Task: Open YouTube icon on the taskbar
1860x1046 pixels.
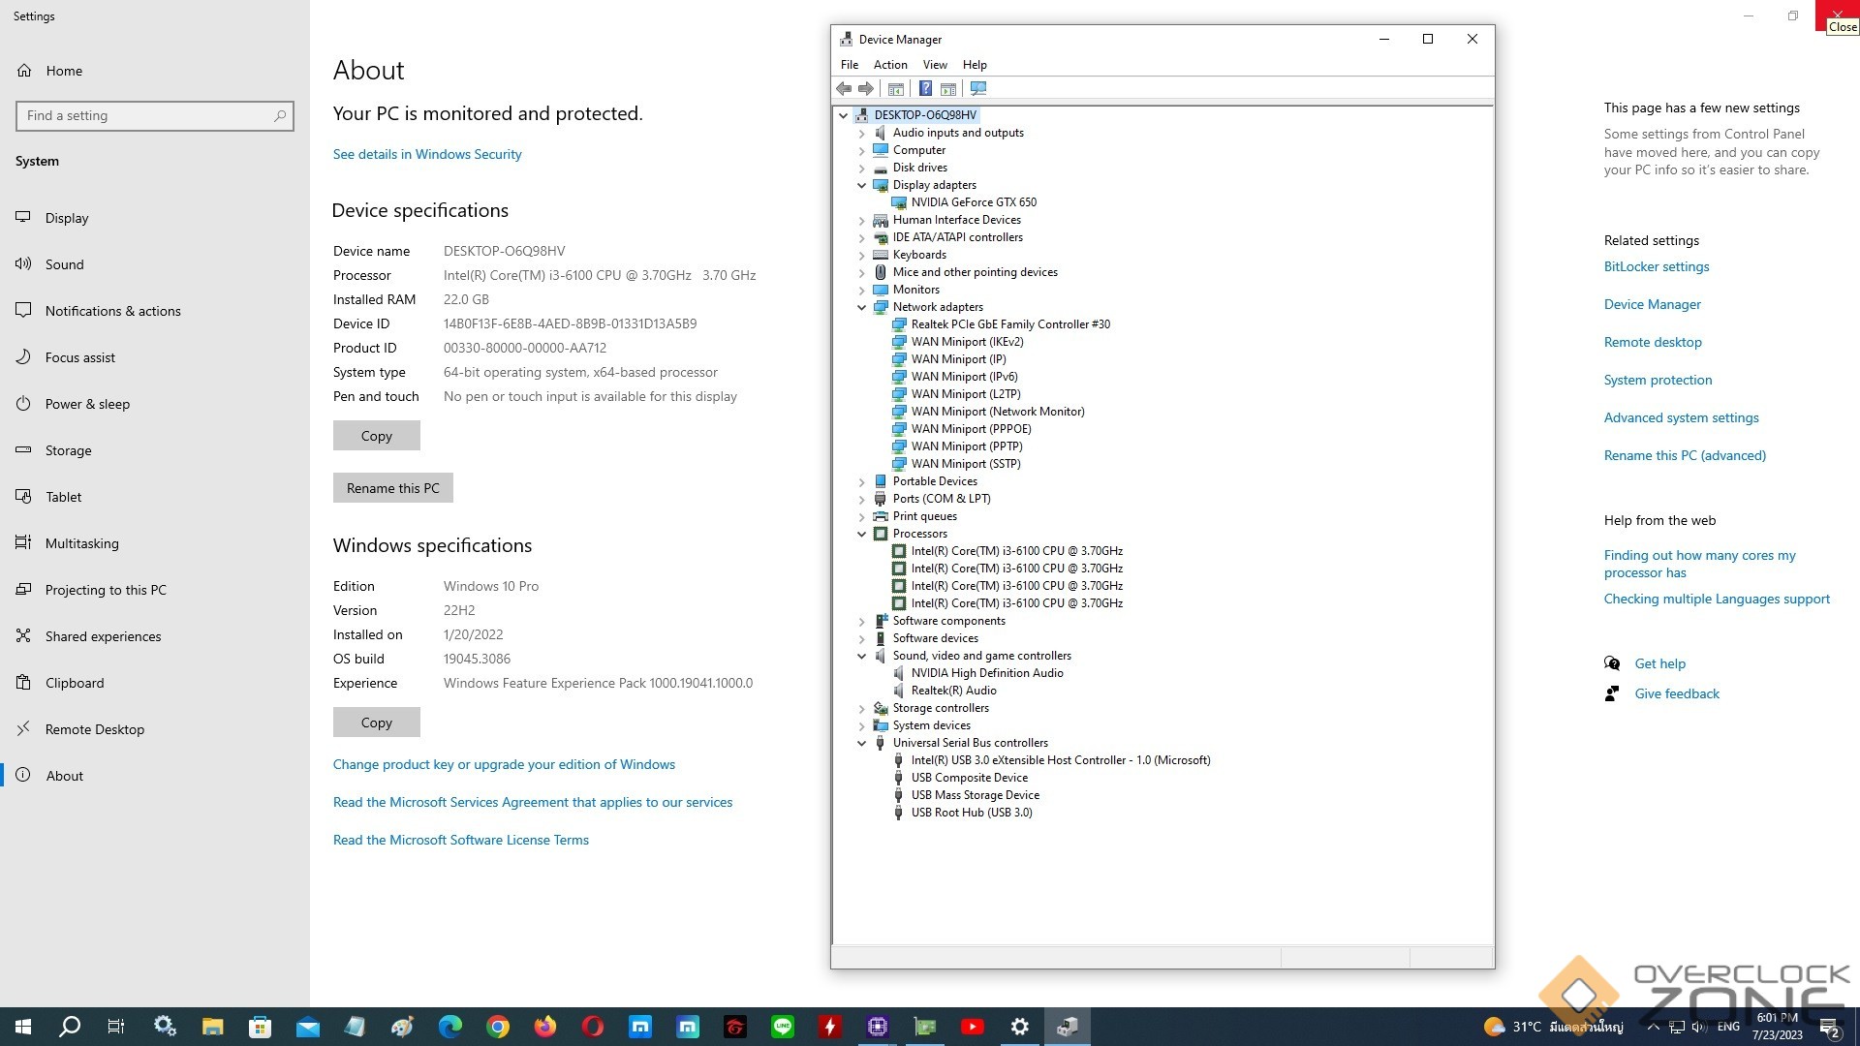Action: [973, 1027]
